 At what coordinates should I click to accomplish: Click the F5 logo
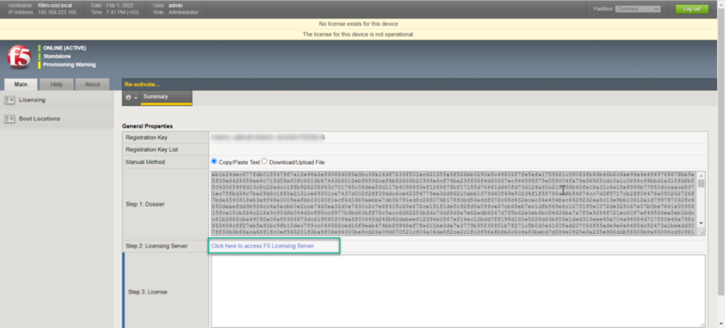19,57
